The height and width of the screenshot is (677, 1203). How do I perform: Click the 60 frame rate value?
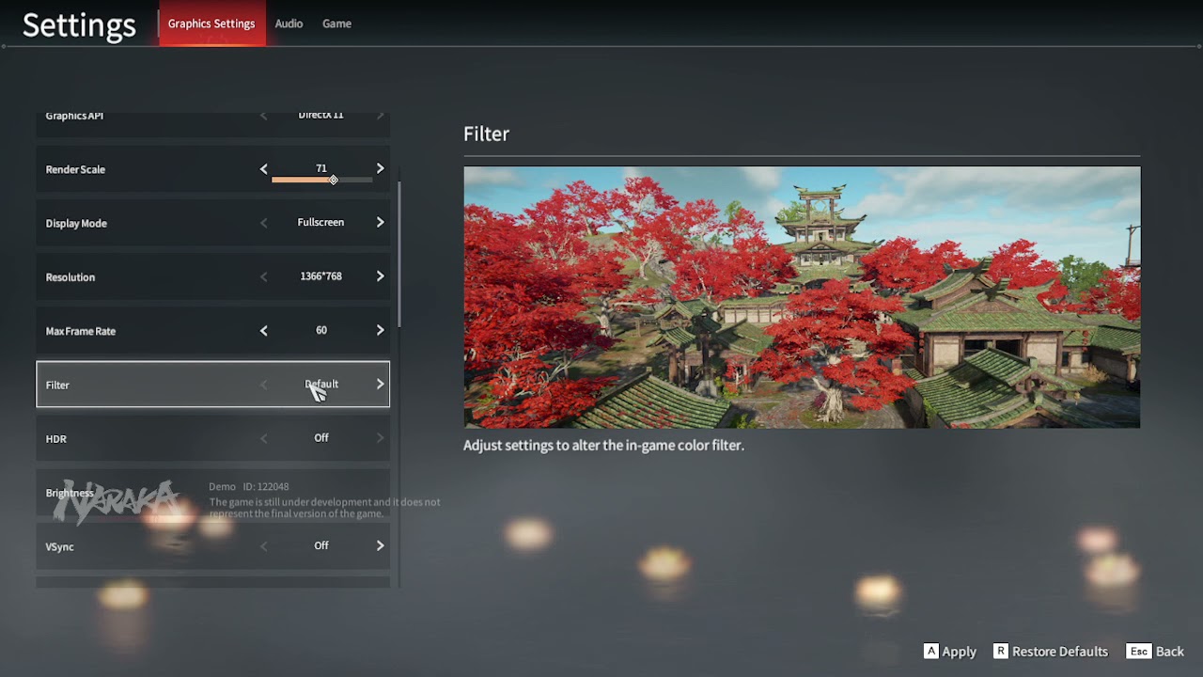(321, 330)
